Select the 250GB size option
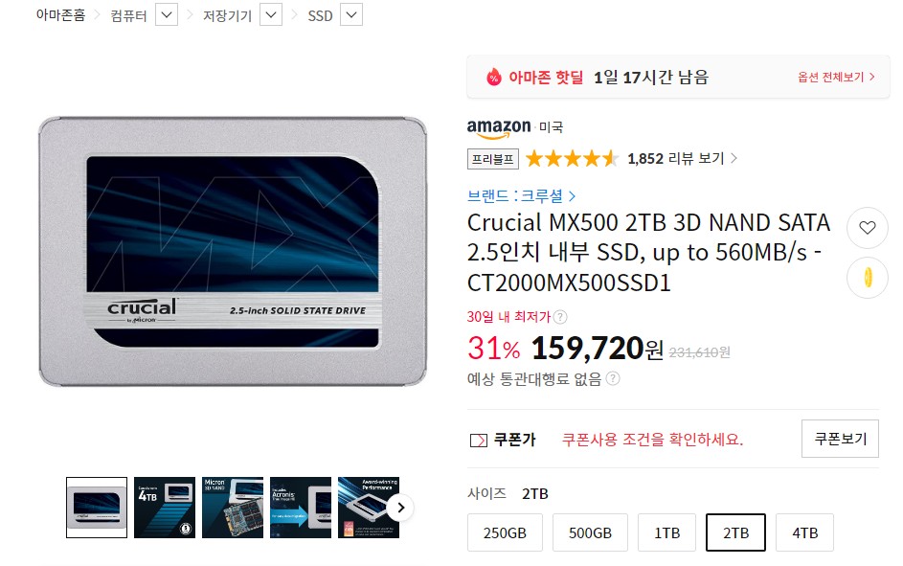The height and width of the screenshot is (566, 903). pos(505,532)
